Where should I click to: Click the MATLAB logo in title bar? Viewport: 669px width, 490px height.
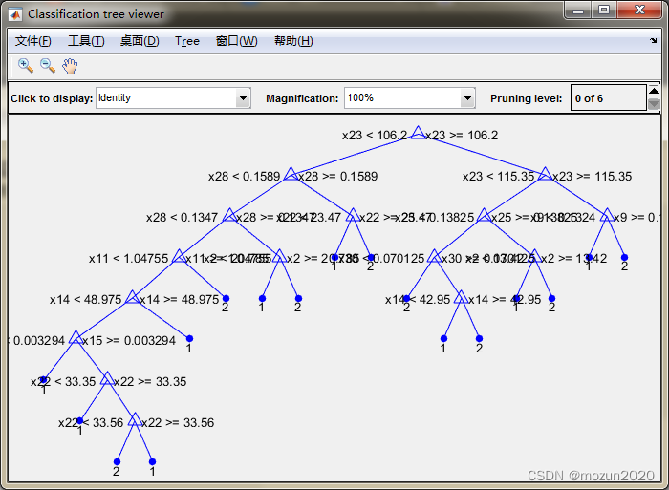[15, 14]
